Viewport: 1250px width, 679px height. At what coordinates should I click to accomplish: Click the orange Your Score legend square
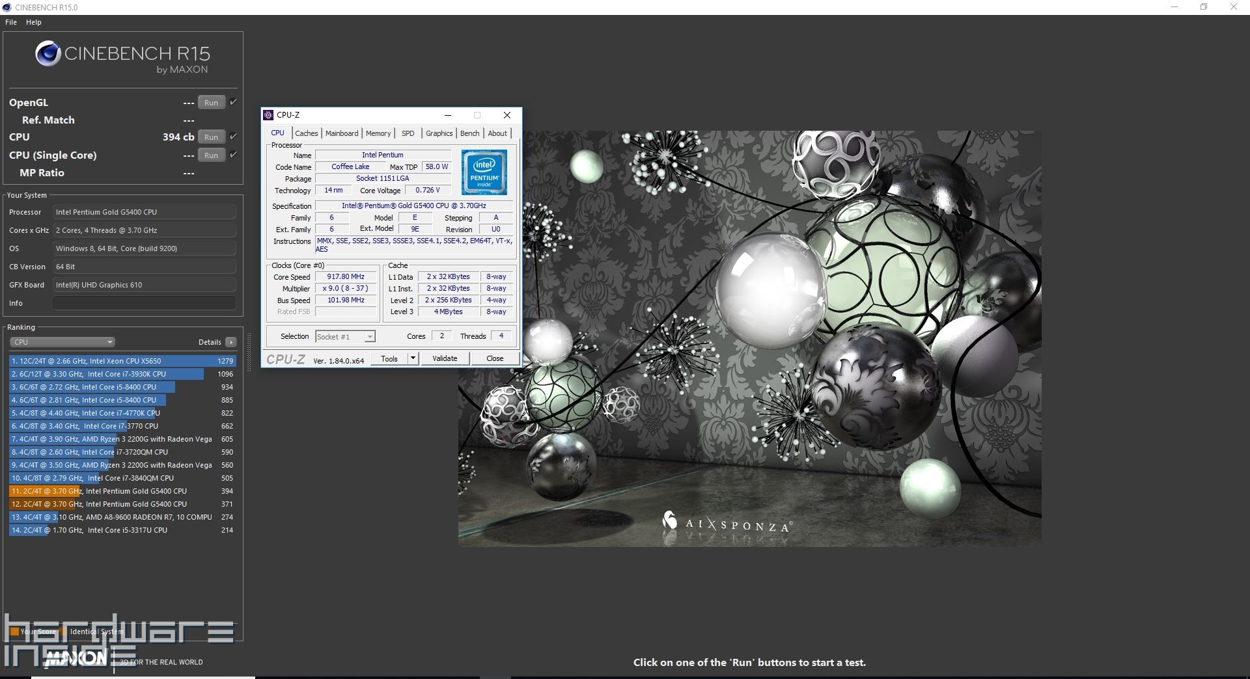coord(14,632)
